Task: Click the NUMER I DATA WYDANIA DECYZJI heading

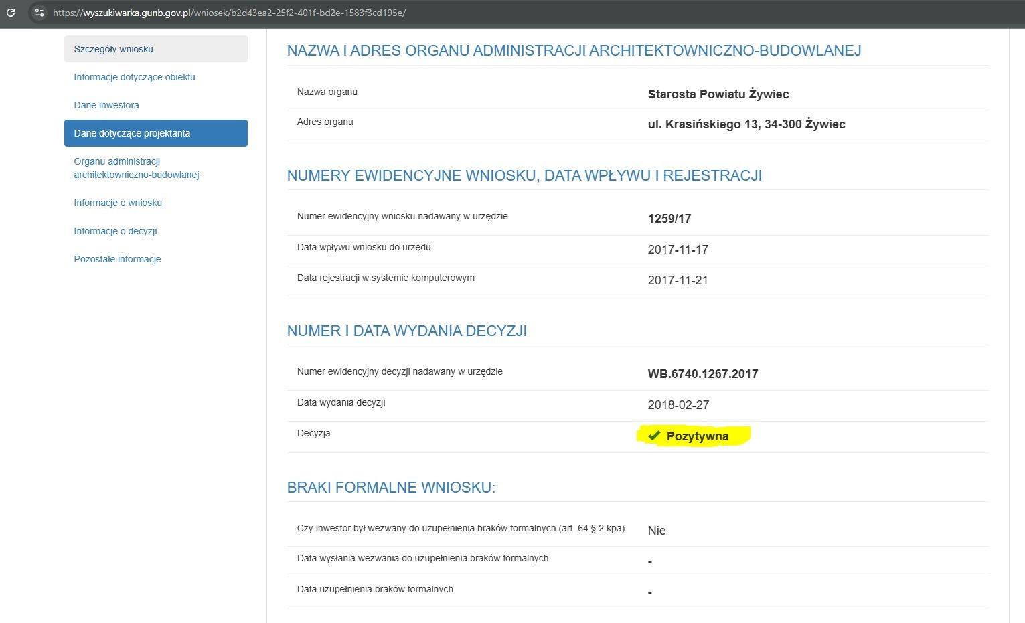Action: [x=406, y=331]
